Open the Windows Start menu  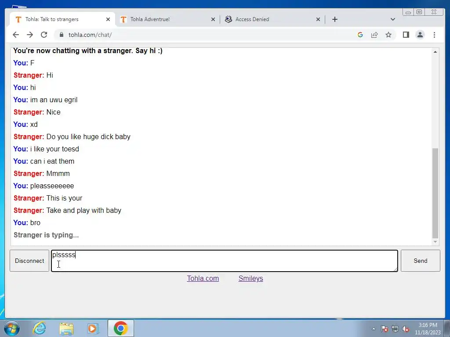[x=12, y=328]
